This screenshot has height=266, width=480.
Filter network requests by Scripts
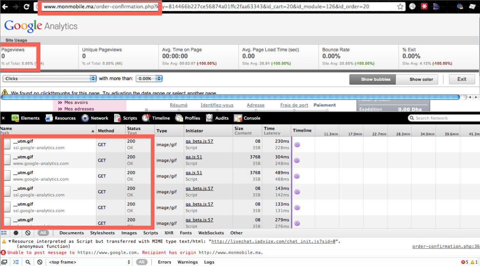pos(150,233)
